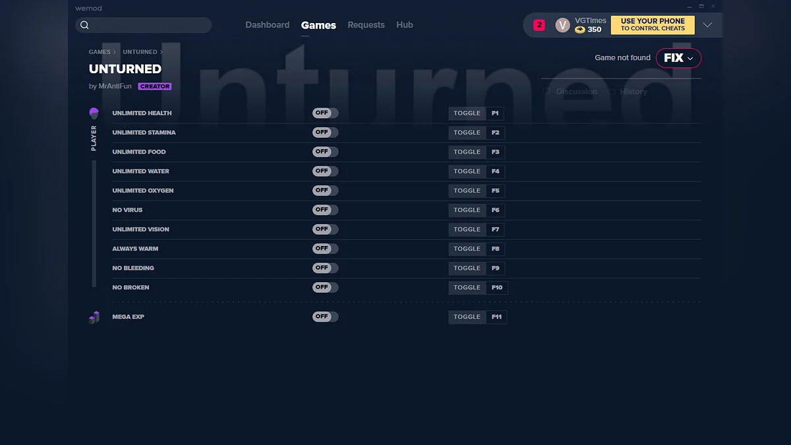Open the Requests tab
The width and height of the screenshot is (791, 445).
coord(366,25)
